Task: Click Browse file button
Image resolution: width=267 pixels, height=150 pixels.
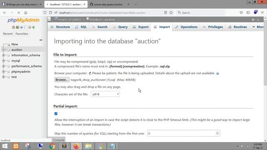Action: click(x=62, y=80)
